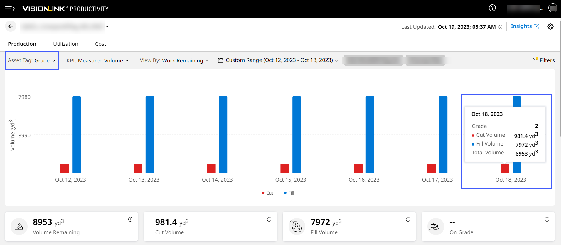Click info icon beside Last Updated time
The image size is (561, 245).
coord(500,27)
